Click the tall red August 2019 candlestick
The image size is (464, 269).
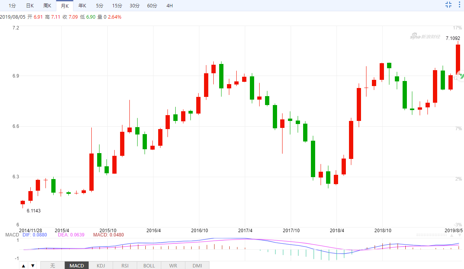click(x=458, y=59)
